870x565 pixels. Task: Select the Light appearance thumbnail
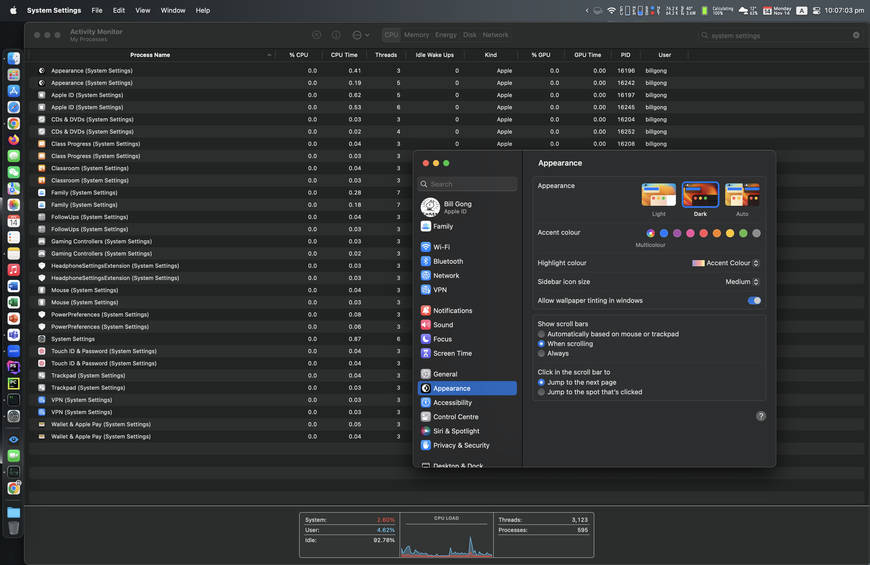(659, 195)
